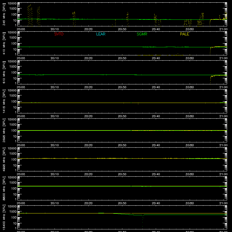Select the 410 MHz [SFU] axis title
The image size is (232, 232).
4,43
